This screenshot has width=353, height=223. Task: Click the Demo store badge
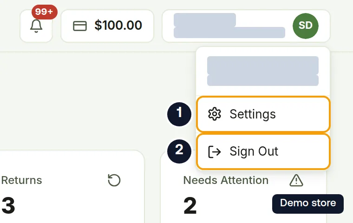point(308,203)
